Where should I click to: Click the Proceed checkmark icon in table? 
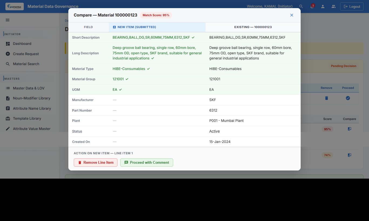point(348,98)
